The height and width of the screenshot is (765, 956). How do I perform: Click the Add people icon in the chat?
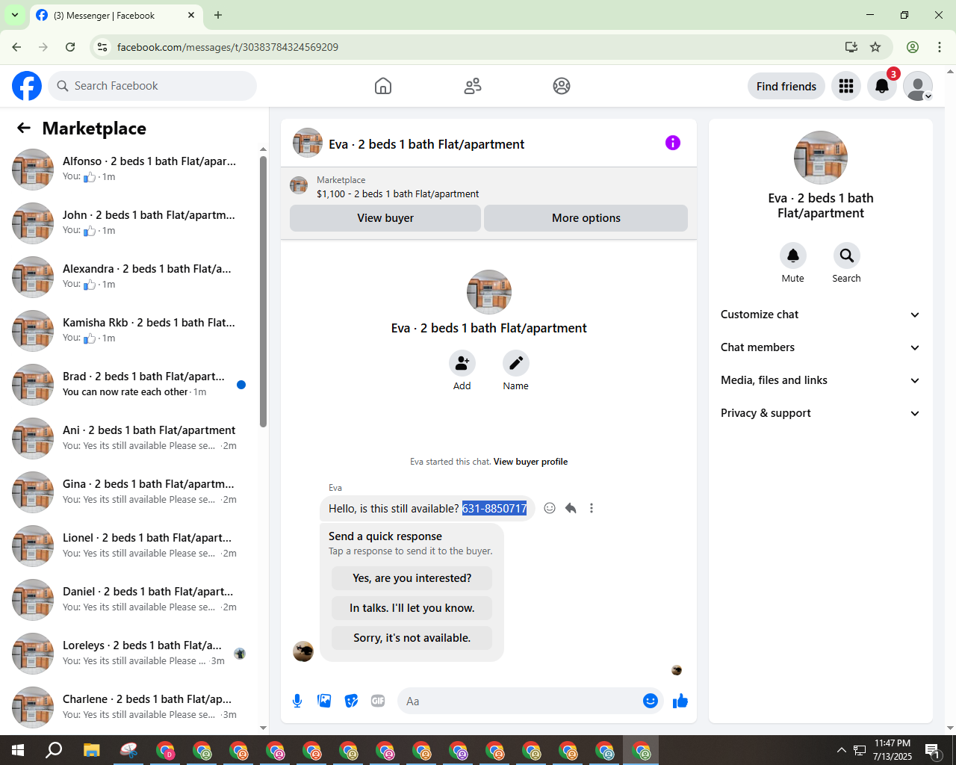coord(462,363)
